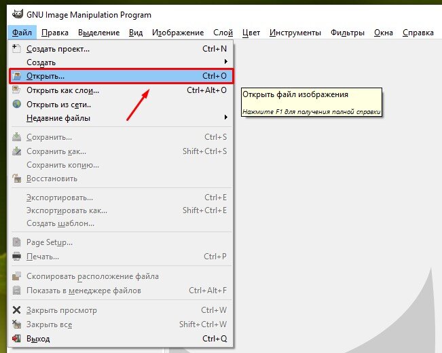Open the Выделение menu

98,33
